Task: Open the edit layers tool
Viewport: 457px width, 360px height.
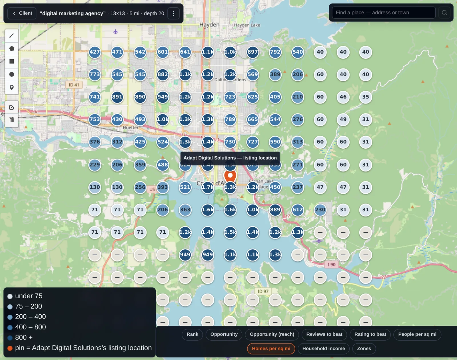Action: point(12,107)
